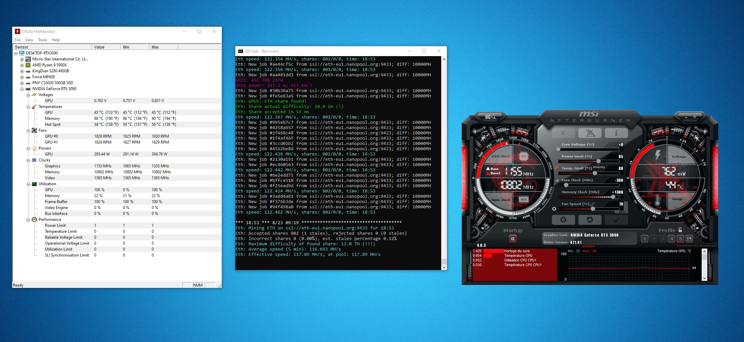Click DETACH on the Afterburner monitor

point(588,246)
